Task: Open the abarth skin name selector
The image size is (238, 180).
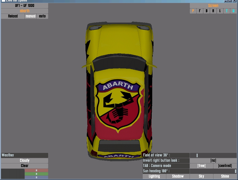Action: (x=25, y=11)
